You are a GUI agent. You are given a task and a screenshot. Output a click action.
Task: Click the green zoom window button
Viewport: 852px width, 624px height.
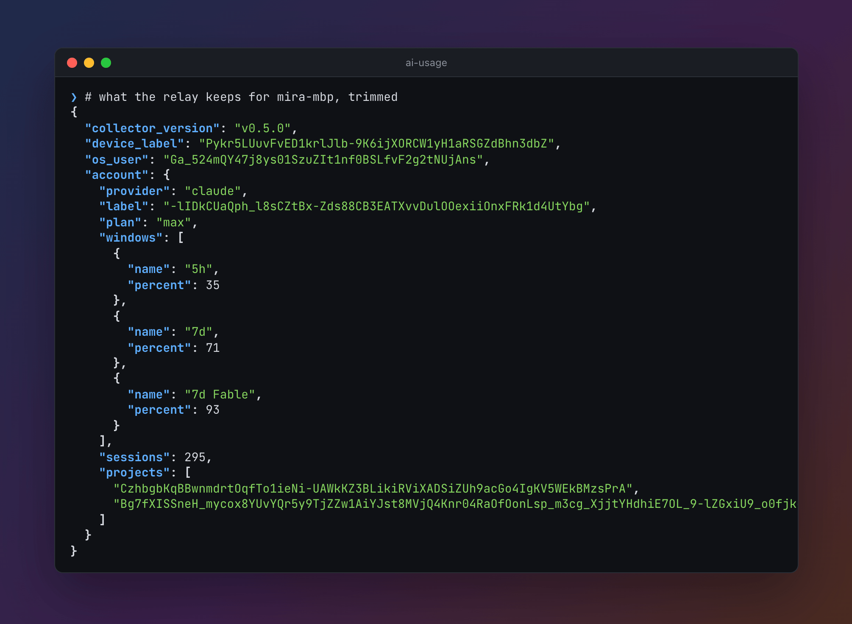click(x=106, y=63)
